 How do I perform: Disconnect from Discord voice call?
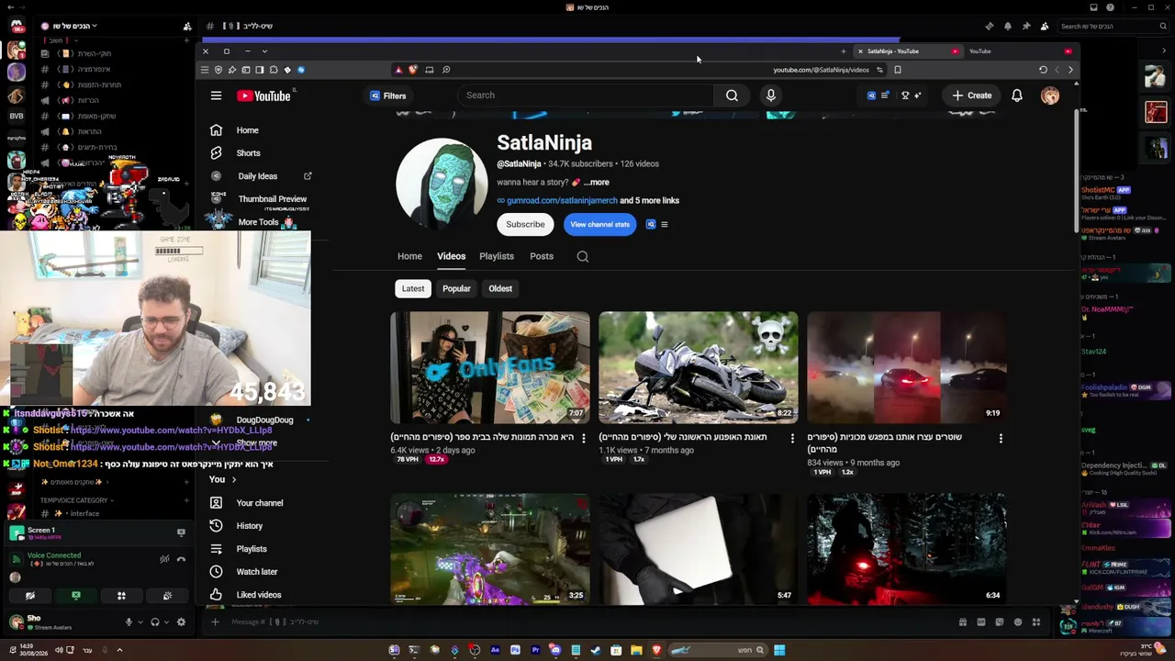181,559
